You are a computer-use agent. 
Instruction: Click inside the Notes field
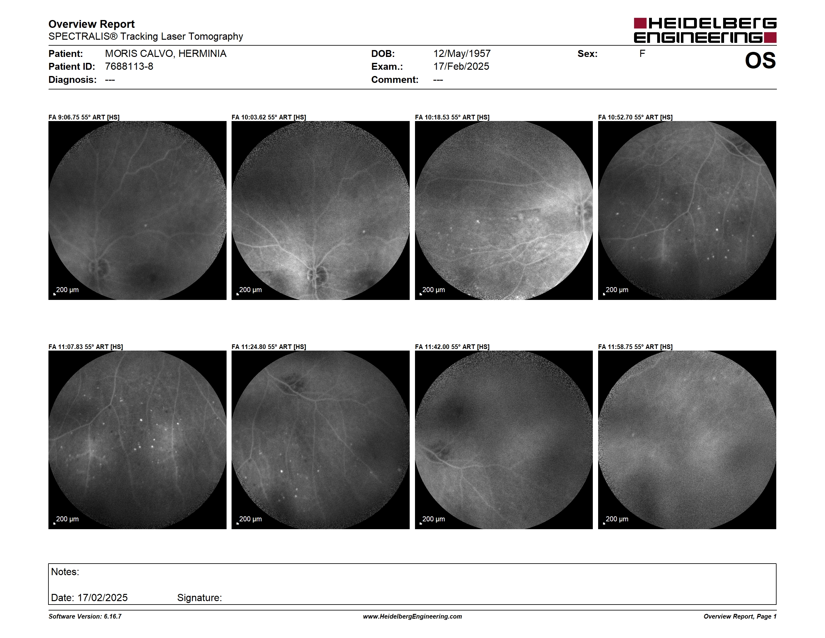412,584
